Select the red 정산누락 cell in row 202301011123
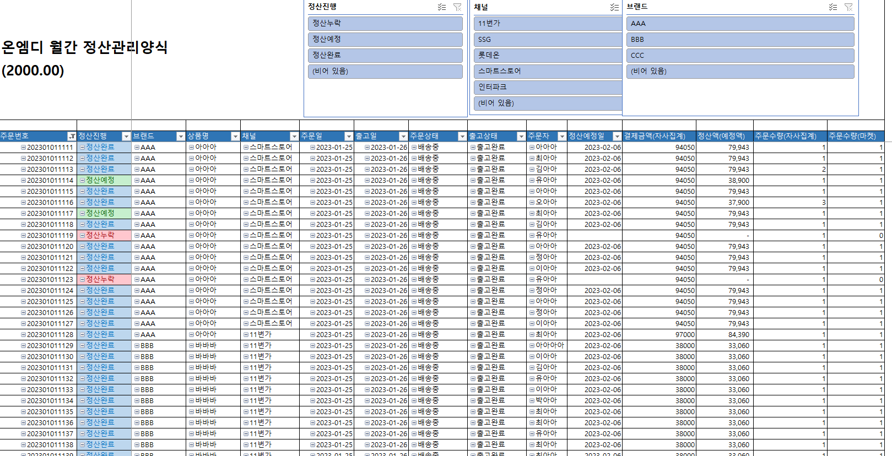Image resolution: width=892 pixels, height=456 pixels. pyautogui.click(x=104, y=279)
